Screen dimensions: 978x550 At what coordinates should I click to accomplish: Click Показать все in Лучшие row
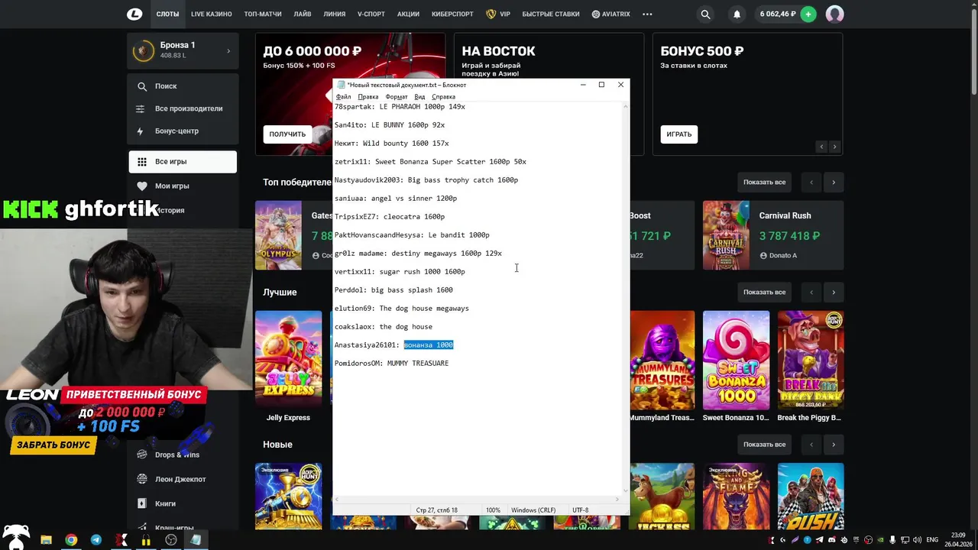(x=764, y=292)
